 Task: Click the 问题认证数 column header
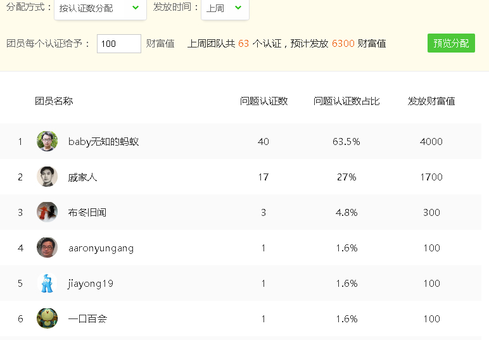click(x=264, y=101)
